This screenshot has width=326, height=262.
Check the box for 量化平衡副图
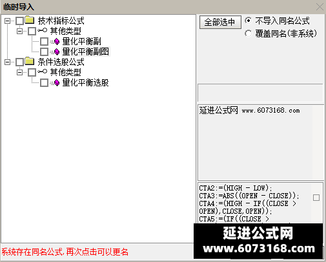pyautogui.click(x=45, y=51)
